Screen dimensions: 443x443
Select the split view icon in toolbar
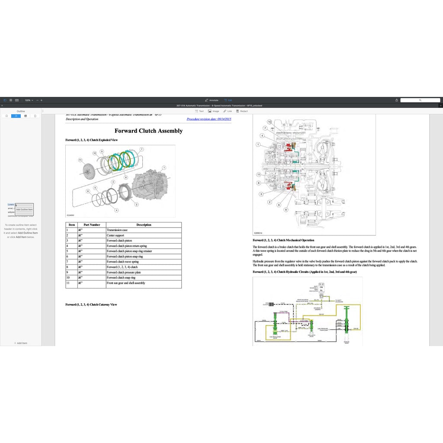coord(16,100)
